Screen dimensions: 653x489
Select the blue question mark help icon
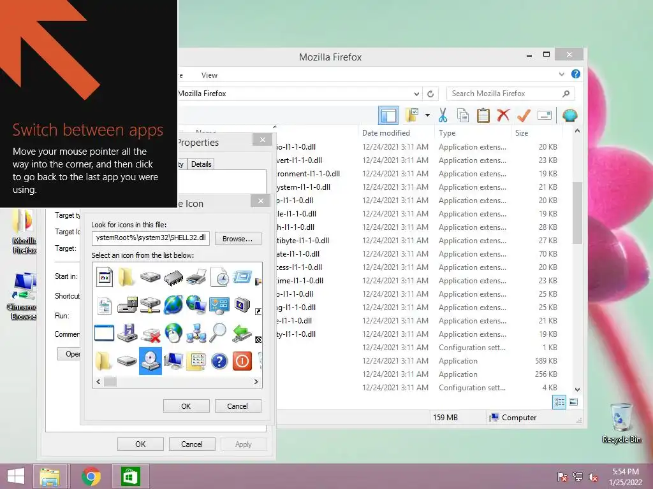point(219,361)
